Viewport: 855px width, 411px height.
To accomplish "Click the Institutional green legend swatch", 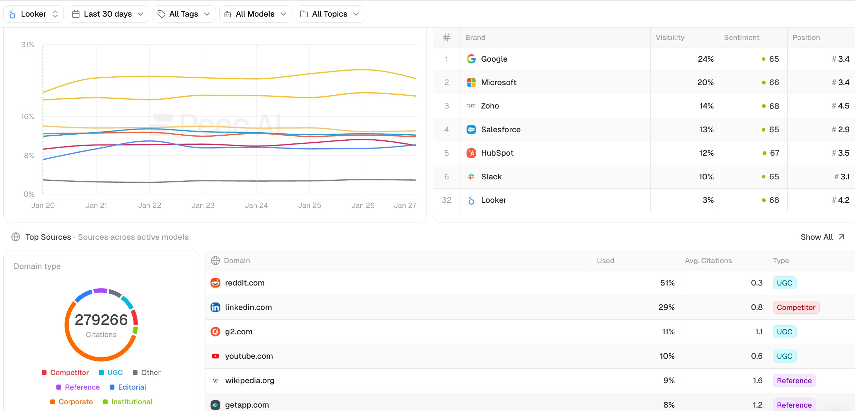I will tap(105, 402).
